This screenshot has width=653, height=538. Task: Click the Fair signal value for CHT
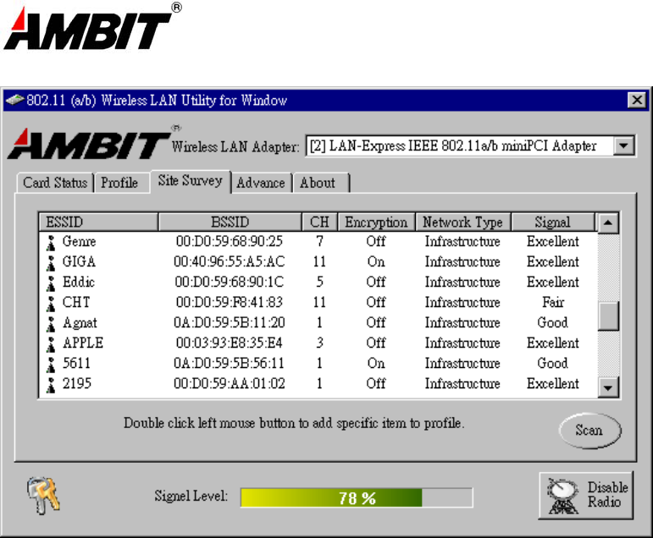tap(553, 302)
